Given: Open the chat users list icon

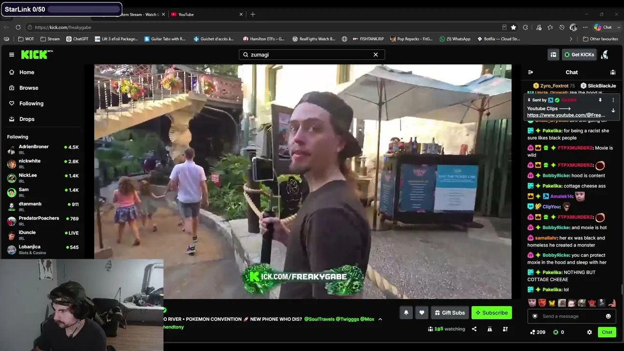Looking at the screenshot, I should pyautogui.click(x=613, y=72).
